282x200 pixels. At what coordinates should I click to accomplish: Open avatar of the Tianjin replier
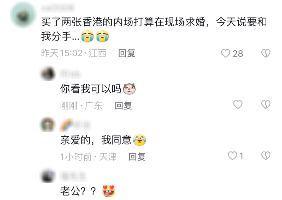coord(48,125)
